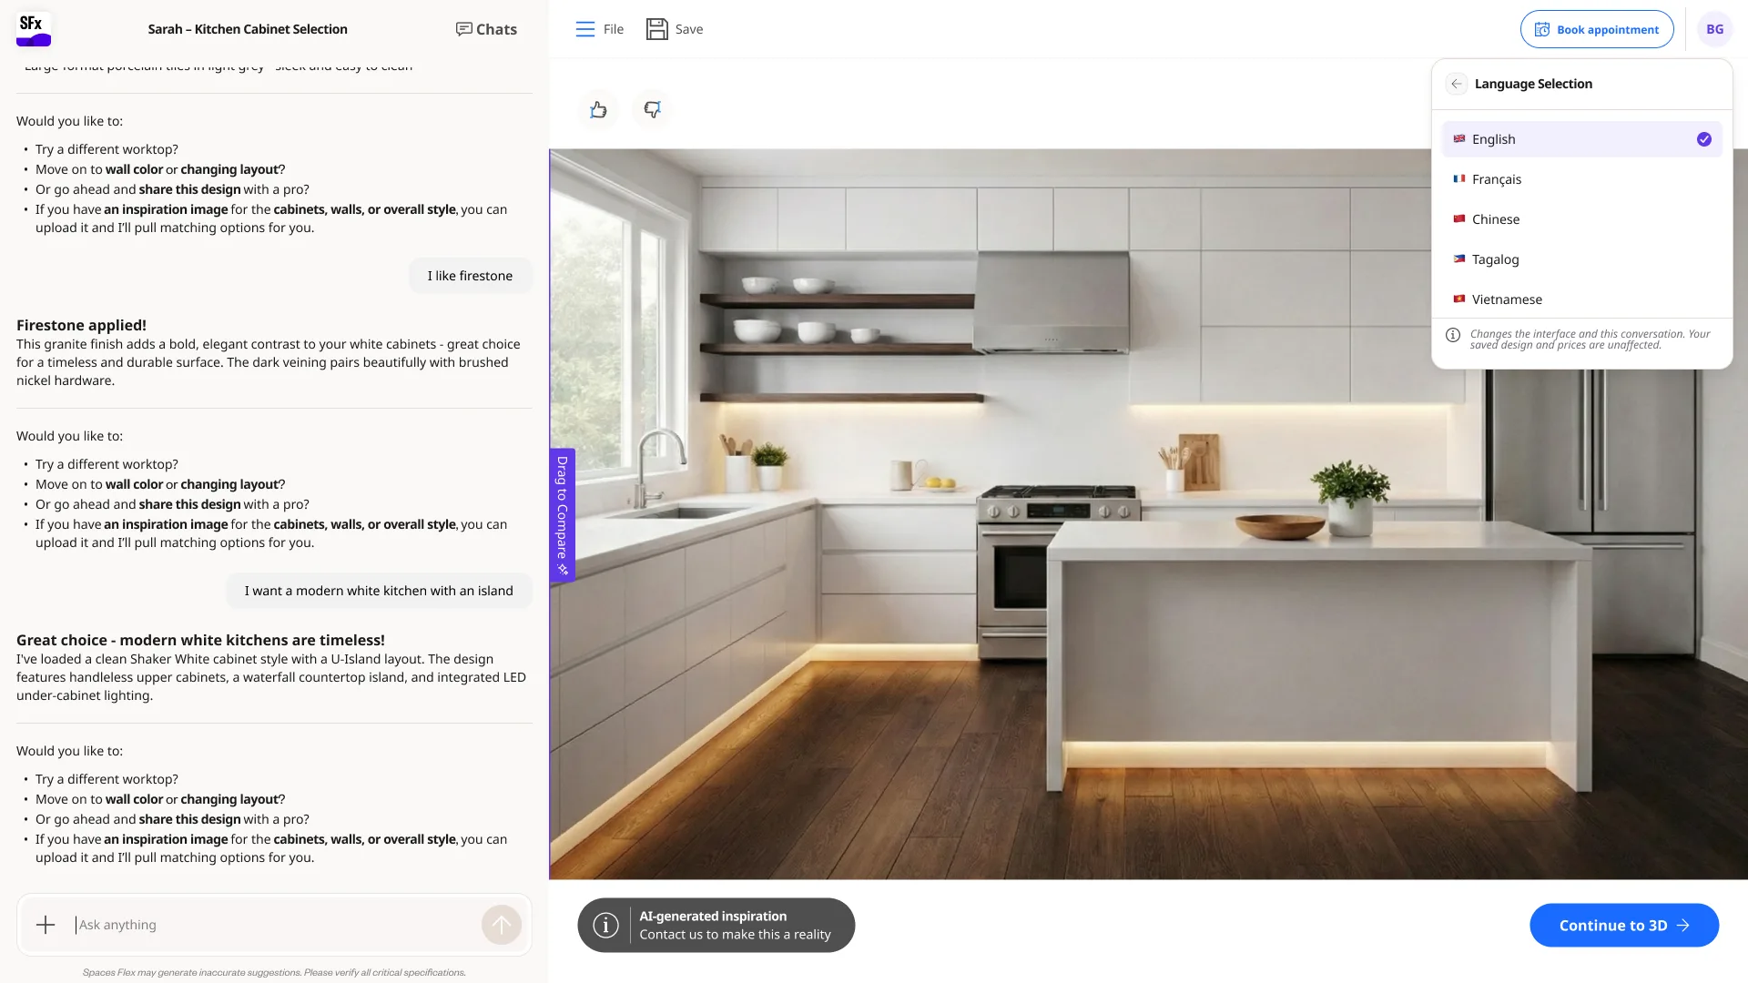
Task: Save the current design
Action: [x=675, y=29]
